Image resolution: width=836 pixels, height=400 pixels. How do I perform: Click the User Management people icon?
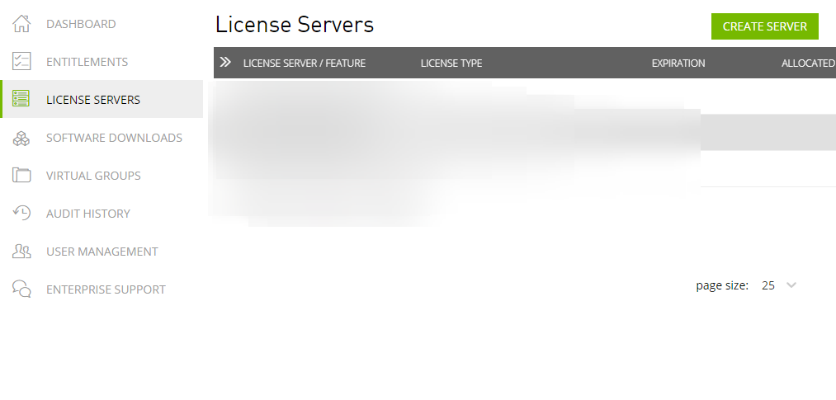(x=21, y=252)
